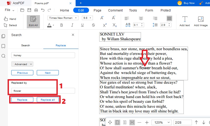Click Buy Now button
Image resolution: width=210 pixels, height=126 pixels.
186,3
